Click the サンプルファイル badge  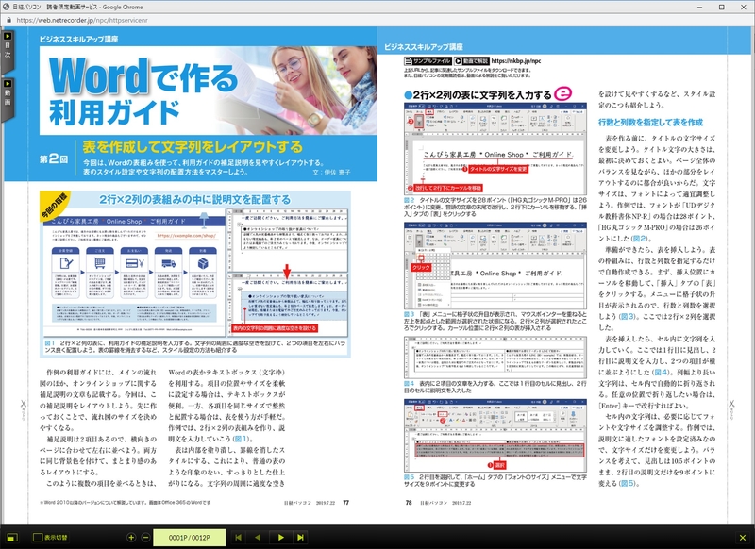pos(428,61)
